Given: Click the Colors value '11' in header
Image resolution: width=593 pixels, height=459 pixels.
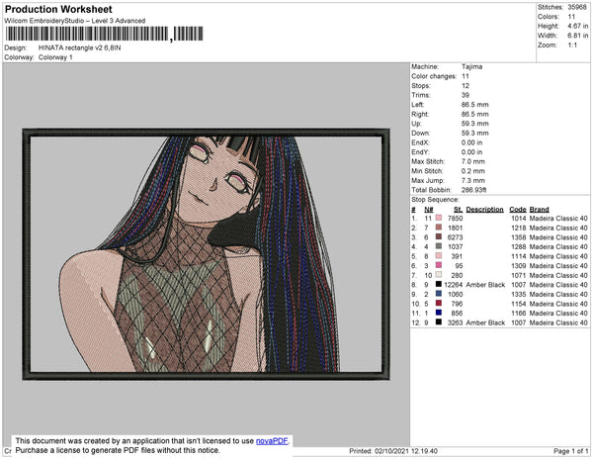Looking at the screenshot, I should (x=571, y=17).
